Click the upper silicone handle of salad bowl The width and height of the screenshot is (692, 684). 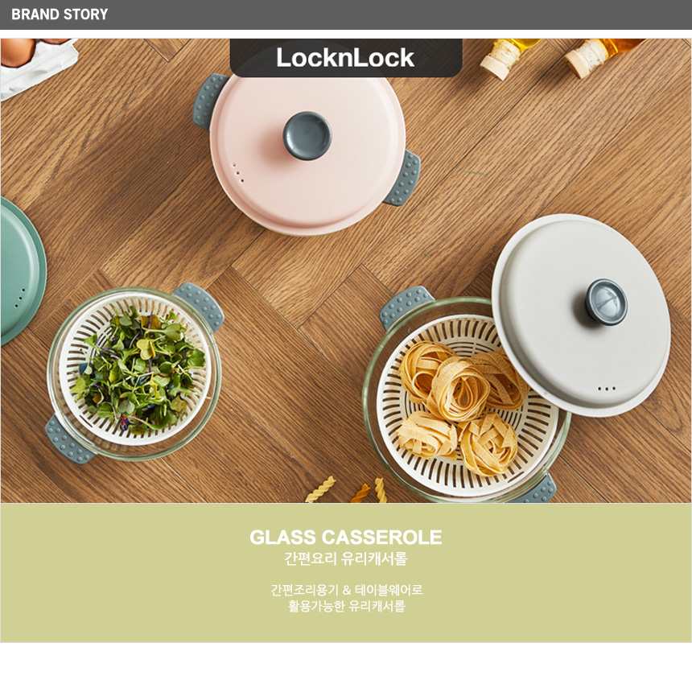point(199,306)
